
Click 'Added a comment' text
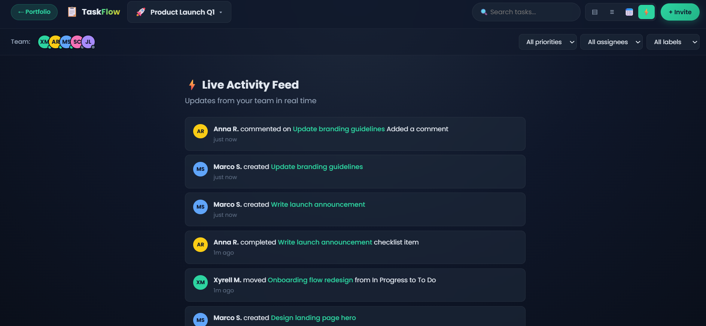tap(417, 129)
